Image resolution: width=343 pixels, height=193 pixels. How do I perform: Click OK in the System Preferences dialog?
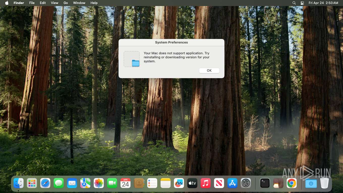(x=209, y=71)
